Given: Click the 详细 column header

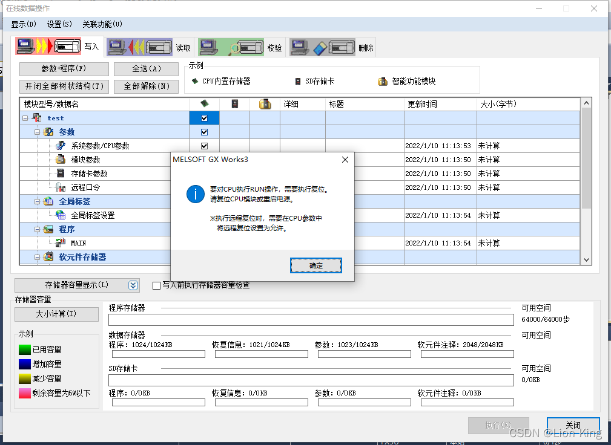Looking at the screenshot, I should (x=302, y=104).
